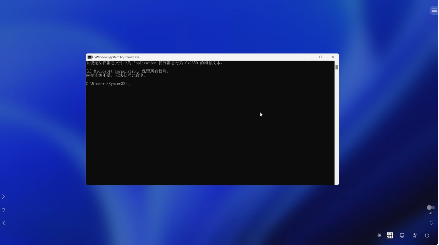Expand the left panel with right chevron
The image size is (439, 245).
coord(4,197)
